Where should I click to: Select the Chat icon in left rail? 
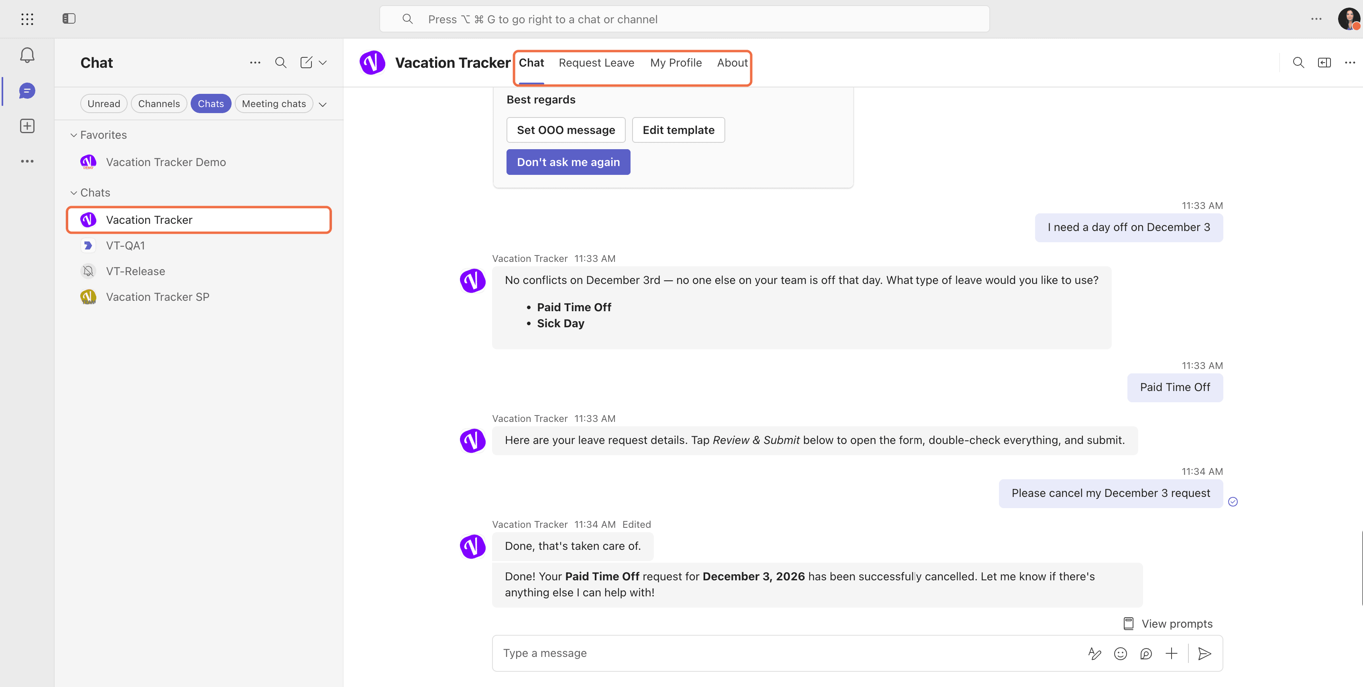click(27, 91)
